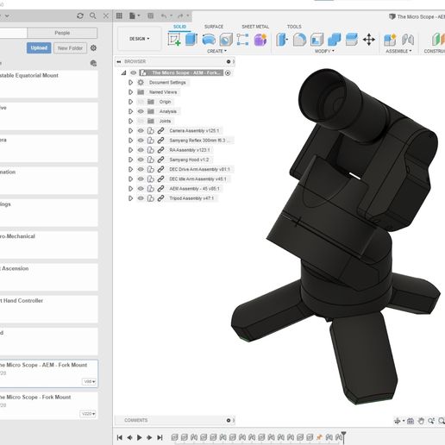Open the V98 version dropdown
445x445 pixels.
click(x=90, y=381)
